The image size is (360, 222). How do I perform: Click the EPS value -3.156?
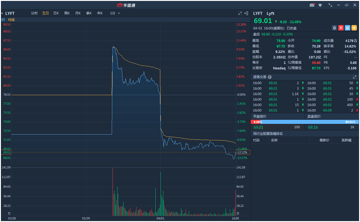pos(352,68)
